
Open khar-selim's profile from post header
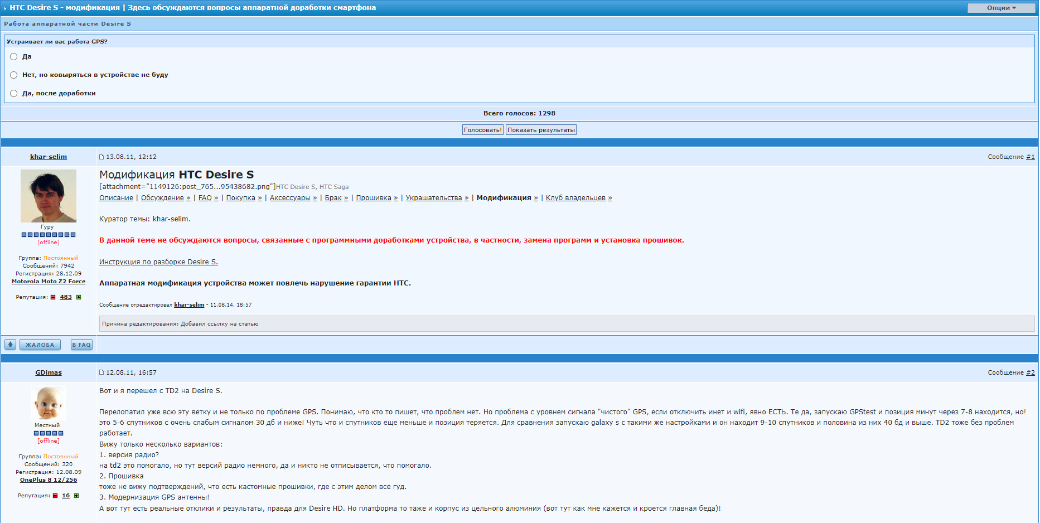[49, 157]
